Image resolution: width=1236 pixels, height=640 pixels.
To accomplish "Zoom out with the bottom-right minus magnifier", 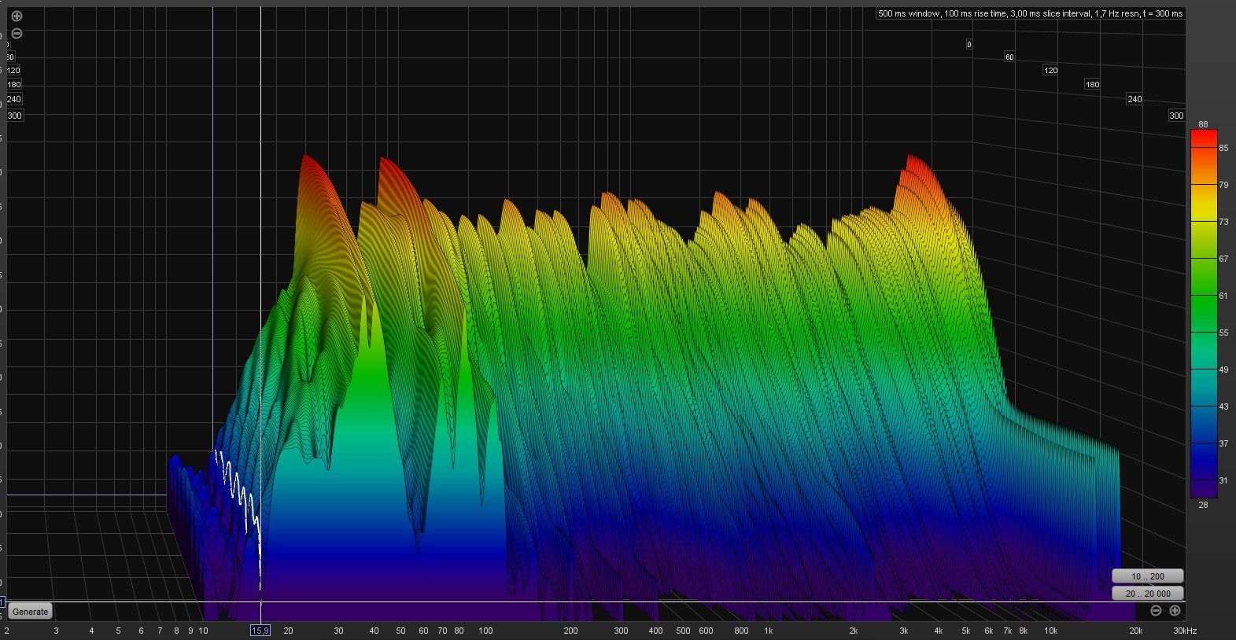I will (1156, 611).
